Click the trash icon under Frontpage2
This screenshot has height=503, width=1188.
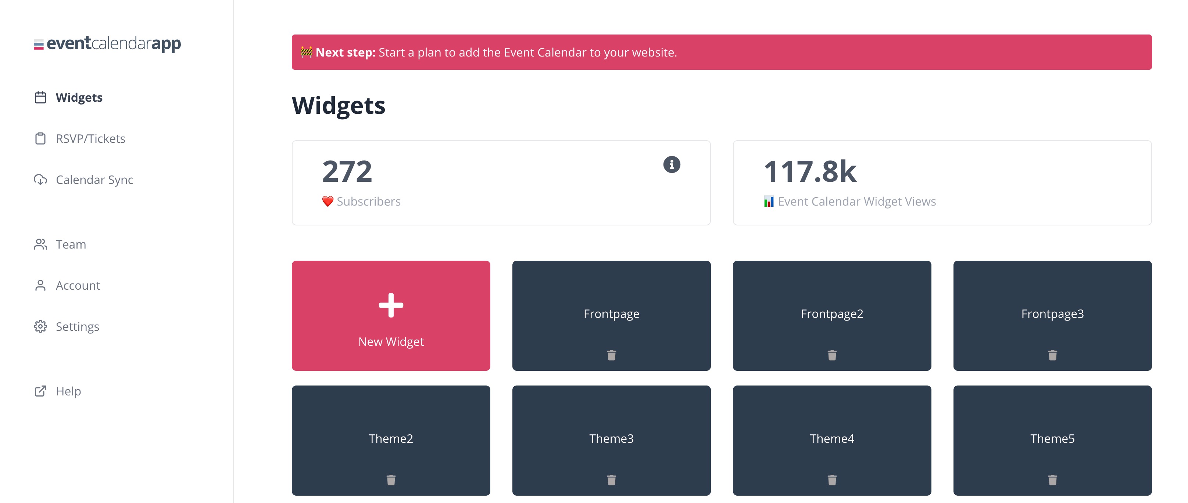click(x=832, y=355)
